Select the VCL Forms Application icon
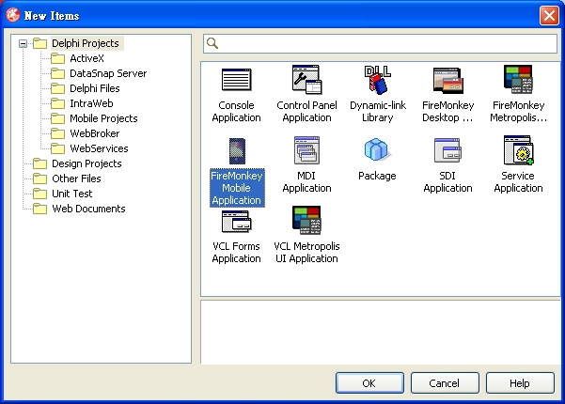 (x=236, y=223)
